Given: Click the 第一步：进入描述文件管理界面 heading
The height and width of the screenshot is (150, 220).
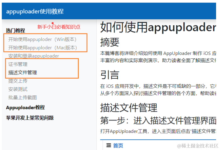Looking at the screenshot, I should pyautogui.click(x=158, y=120).
